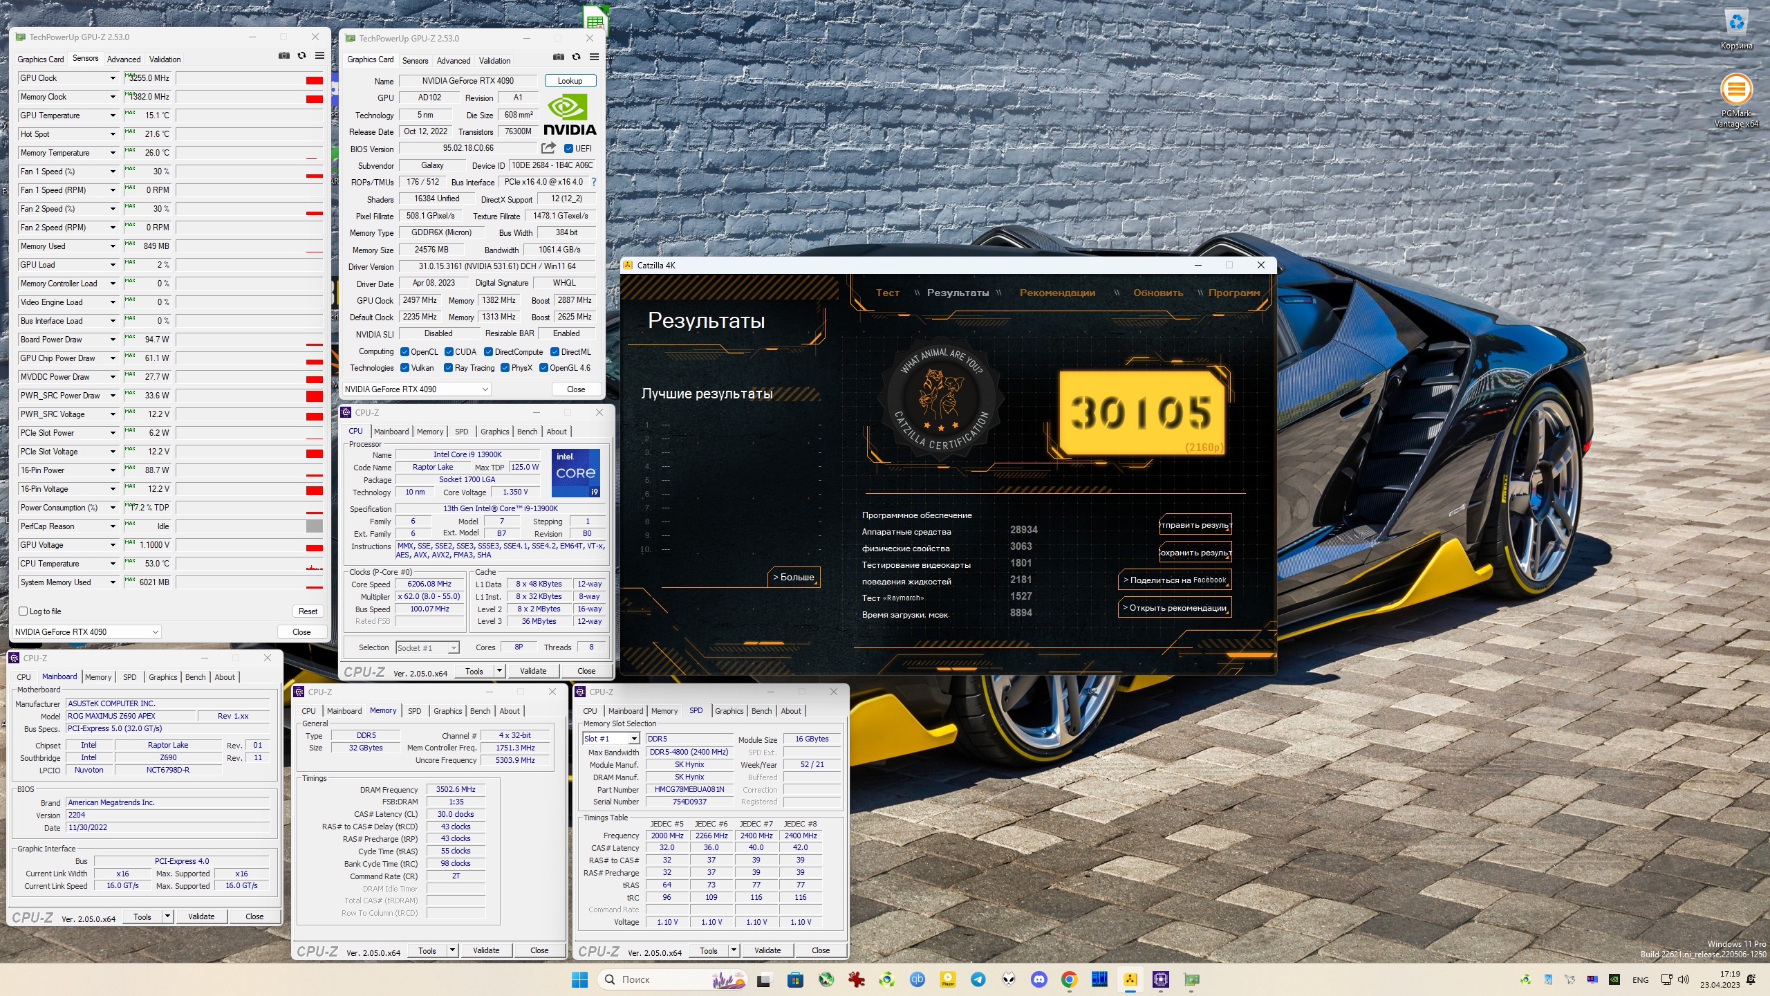Open the Socket #1 selection dropdown in CPU-Z
The width and height of the screenshot is (1770, 996).
point(428,648)
